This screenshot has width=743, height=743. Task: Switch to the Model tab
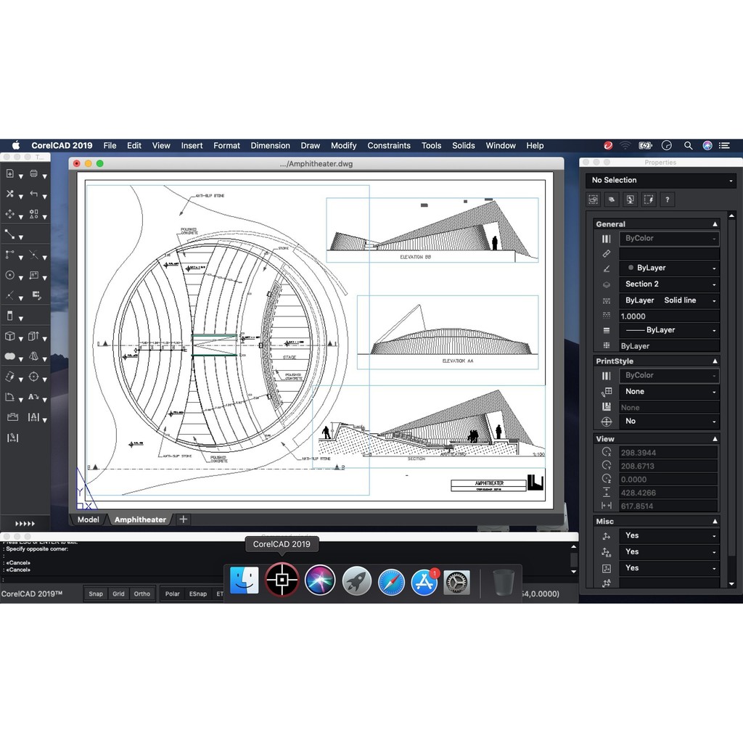88,520
